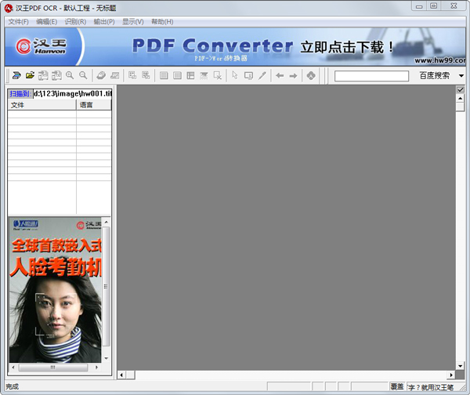This screenshot has height=395, width=470.
Task: Click the image region icon
Action: (x=204, y=75)
